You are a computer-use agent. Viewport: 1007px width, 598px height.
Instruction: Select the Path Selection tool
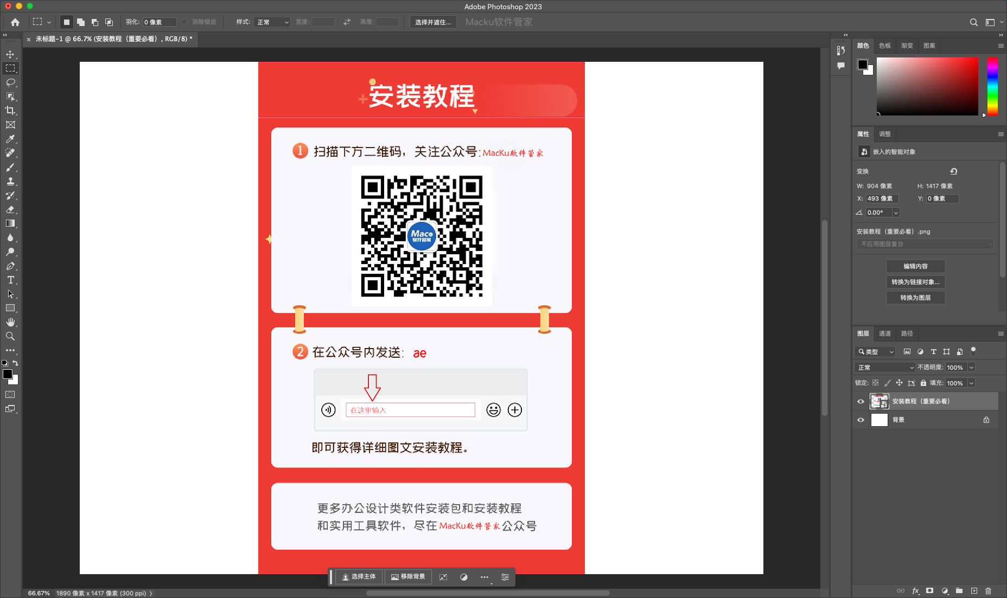coord(10,294)
